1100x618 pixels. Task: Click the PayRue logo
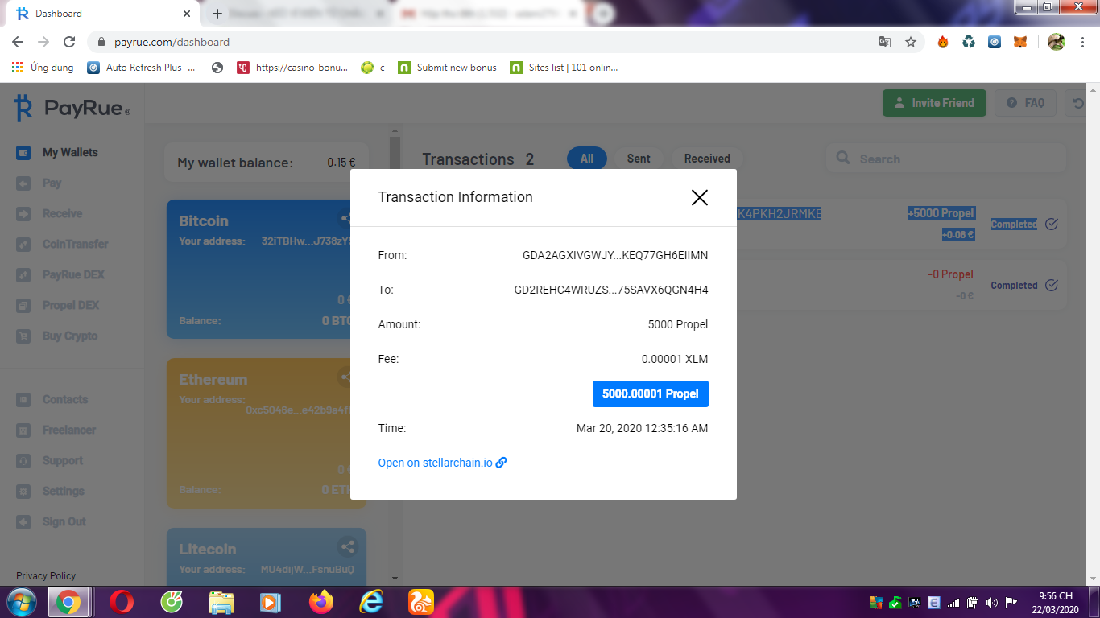[x=72, y=108]
